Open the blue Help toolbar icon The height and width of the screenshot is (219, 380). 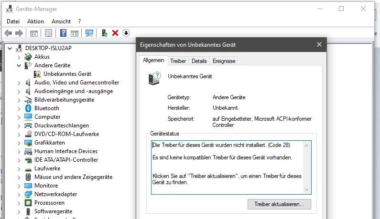pyautogui.click(x=63, y=33)
